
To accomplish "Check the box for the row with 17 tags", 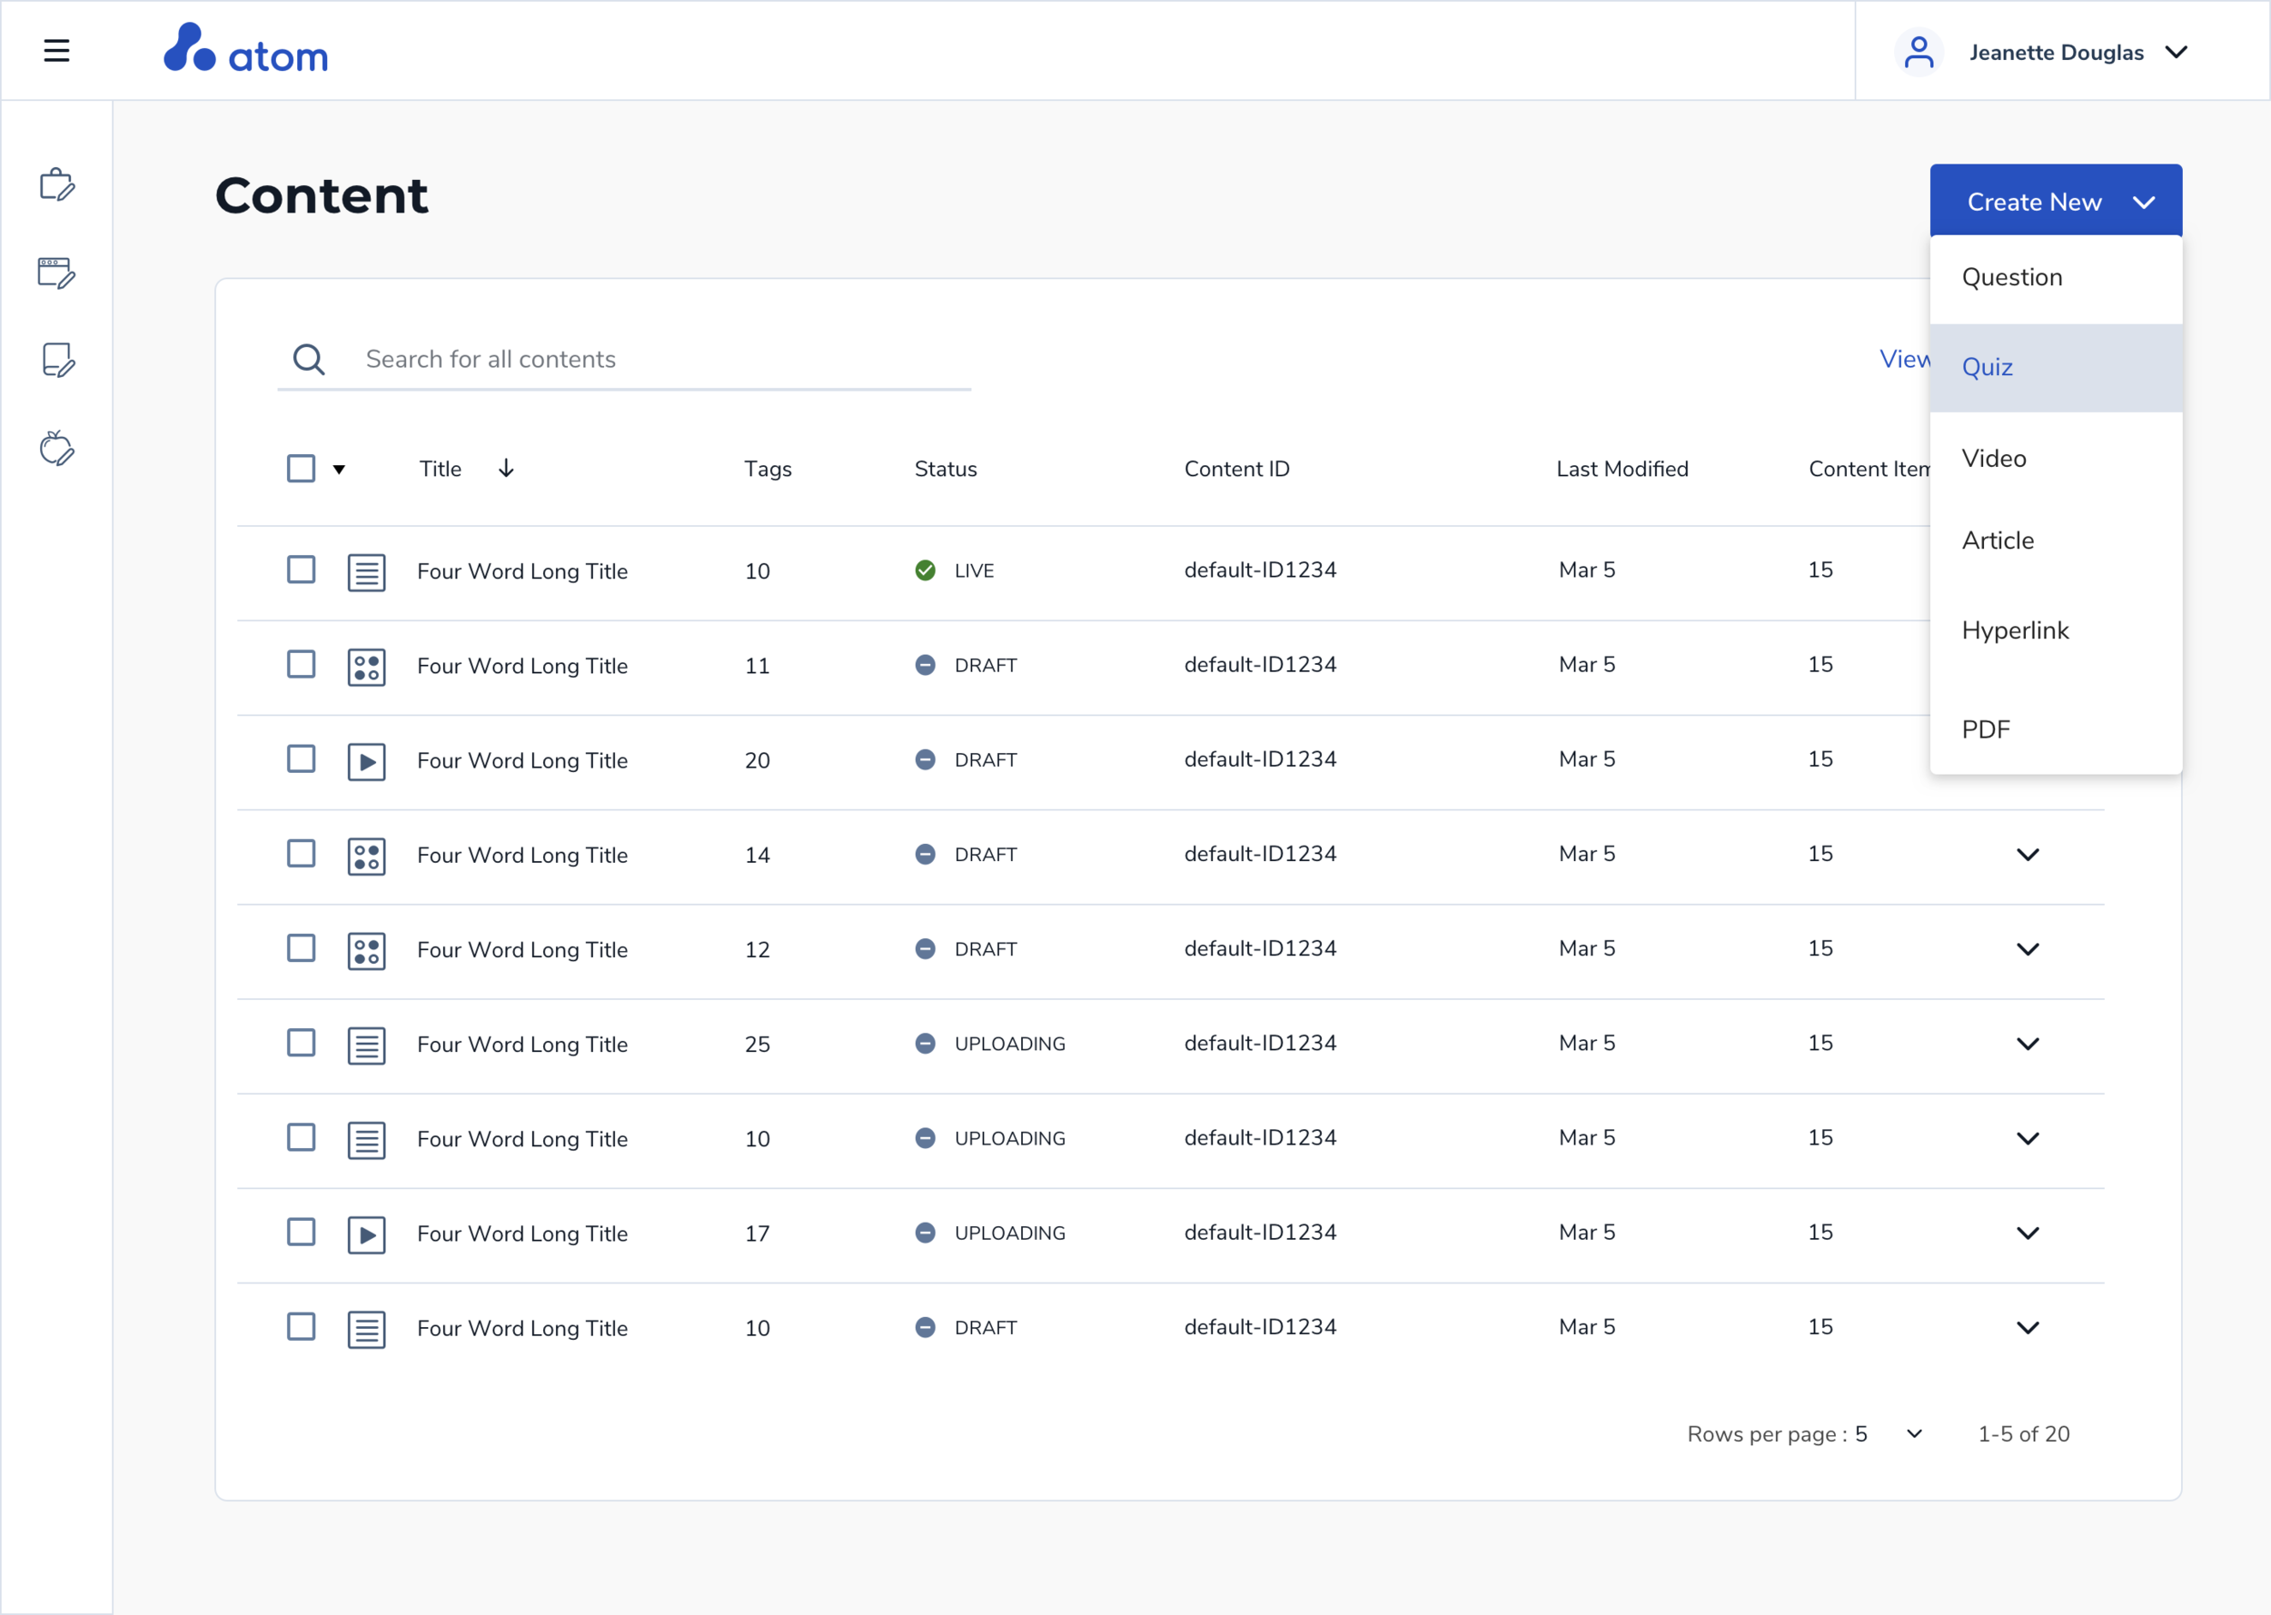I will (302, 1232).
